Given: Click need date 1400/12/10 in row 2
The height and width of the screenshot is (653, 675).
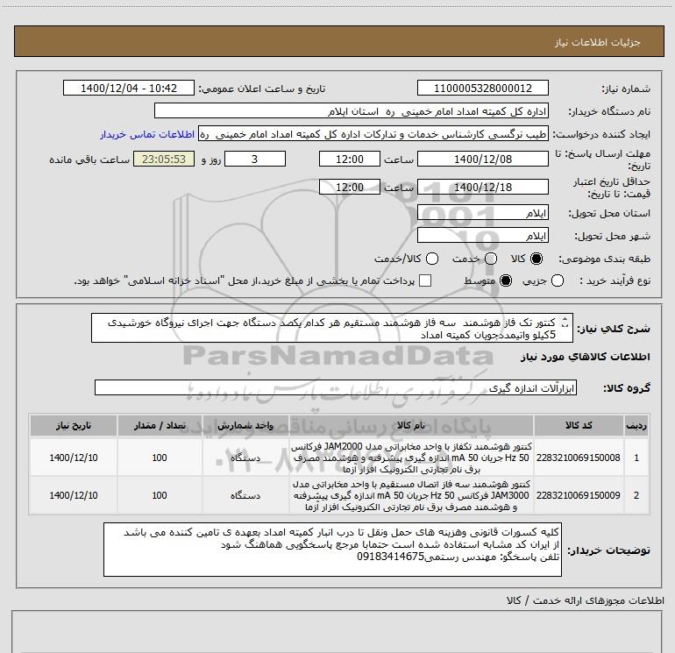Looking at the screenshot, I should tap(73, 495).
